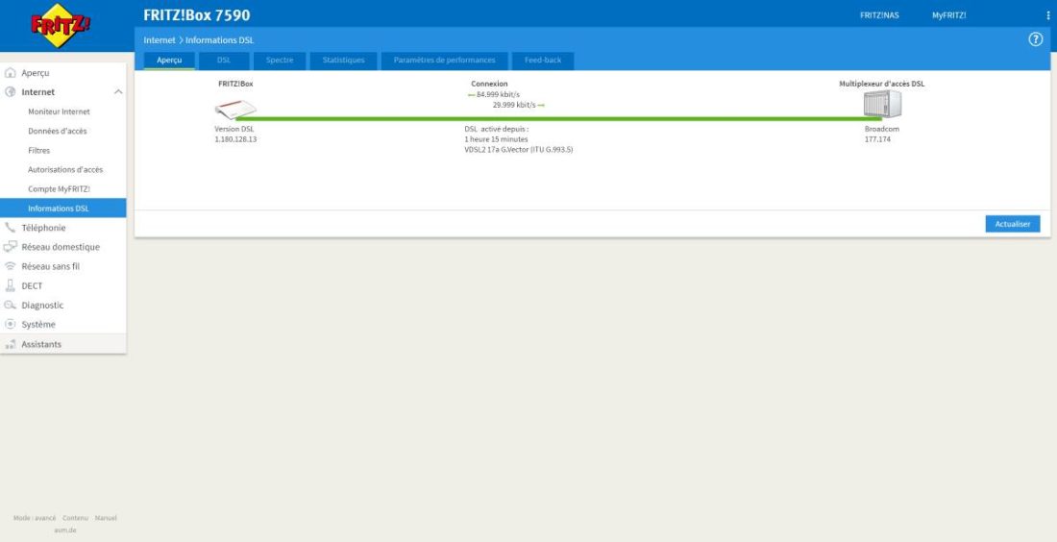
Task: Click the Système gear icon
Action: point(11,325)
